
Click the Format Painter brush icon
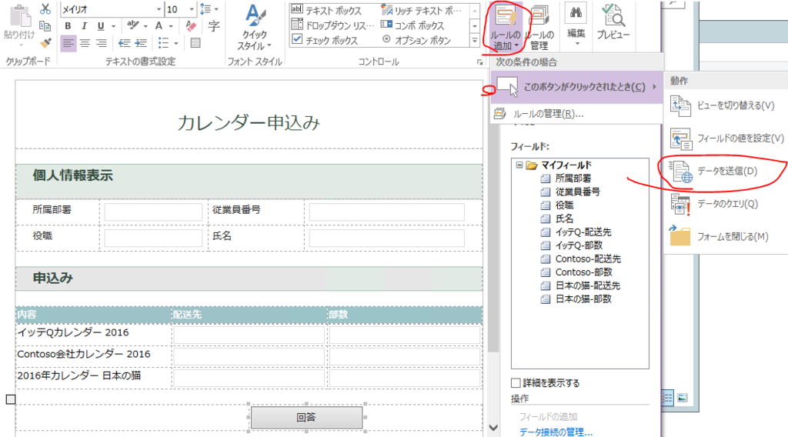pyautogui.click(x=45, y=42)
